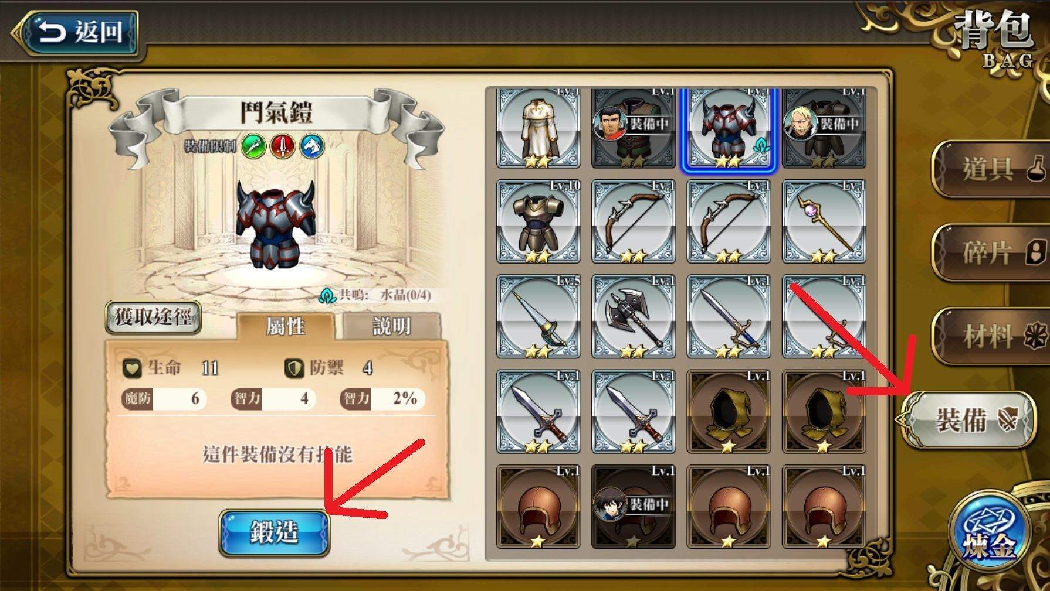This screenshot has width=1050, height=591.
Task: Select the Lv.5 rapier sword icon
Action: [538, 316]
